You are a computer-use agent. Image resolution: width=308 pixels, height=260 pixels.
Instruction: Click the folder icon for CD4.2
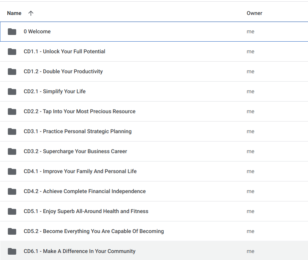pos(12,191)
